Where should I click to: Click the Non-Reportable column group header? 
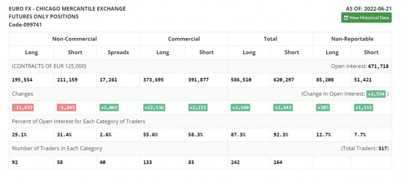coord(352,39)
